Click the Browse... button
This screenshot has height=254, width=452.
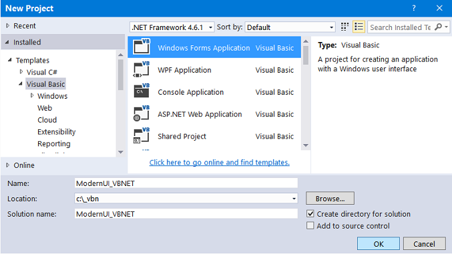tap(330, 199)
